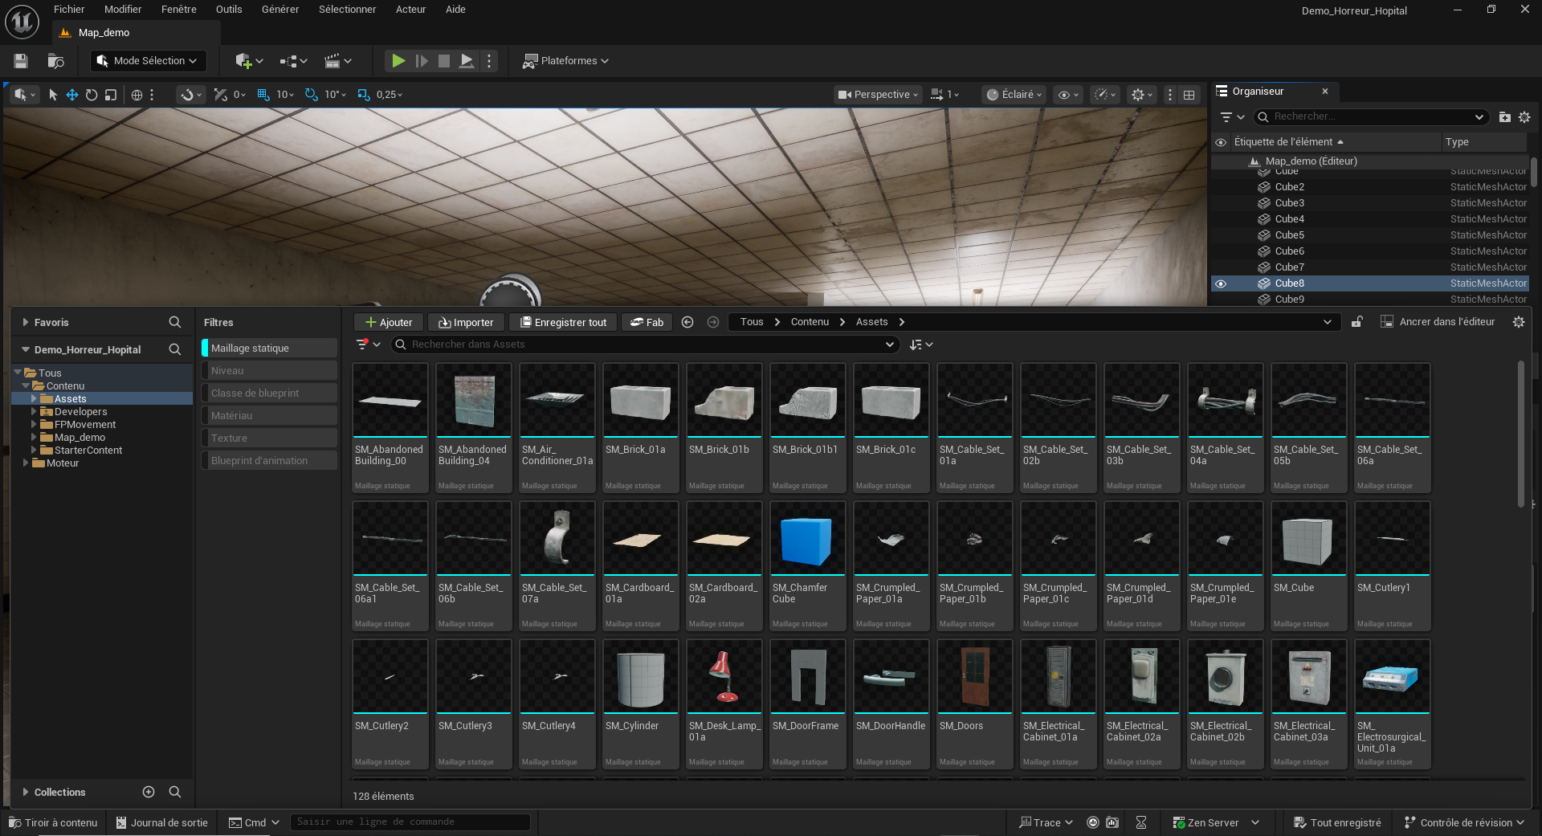Select the rotate transform tool
Screen dimensions: 1542x836
92,95
